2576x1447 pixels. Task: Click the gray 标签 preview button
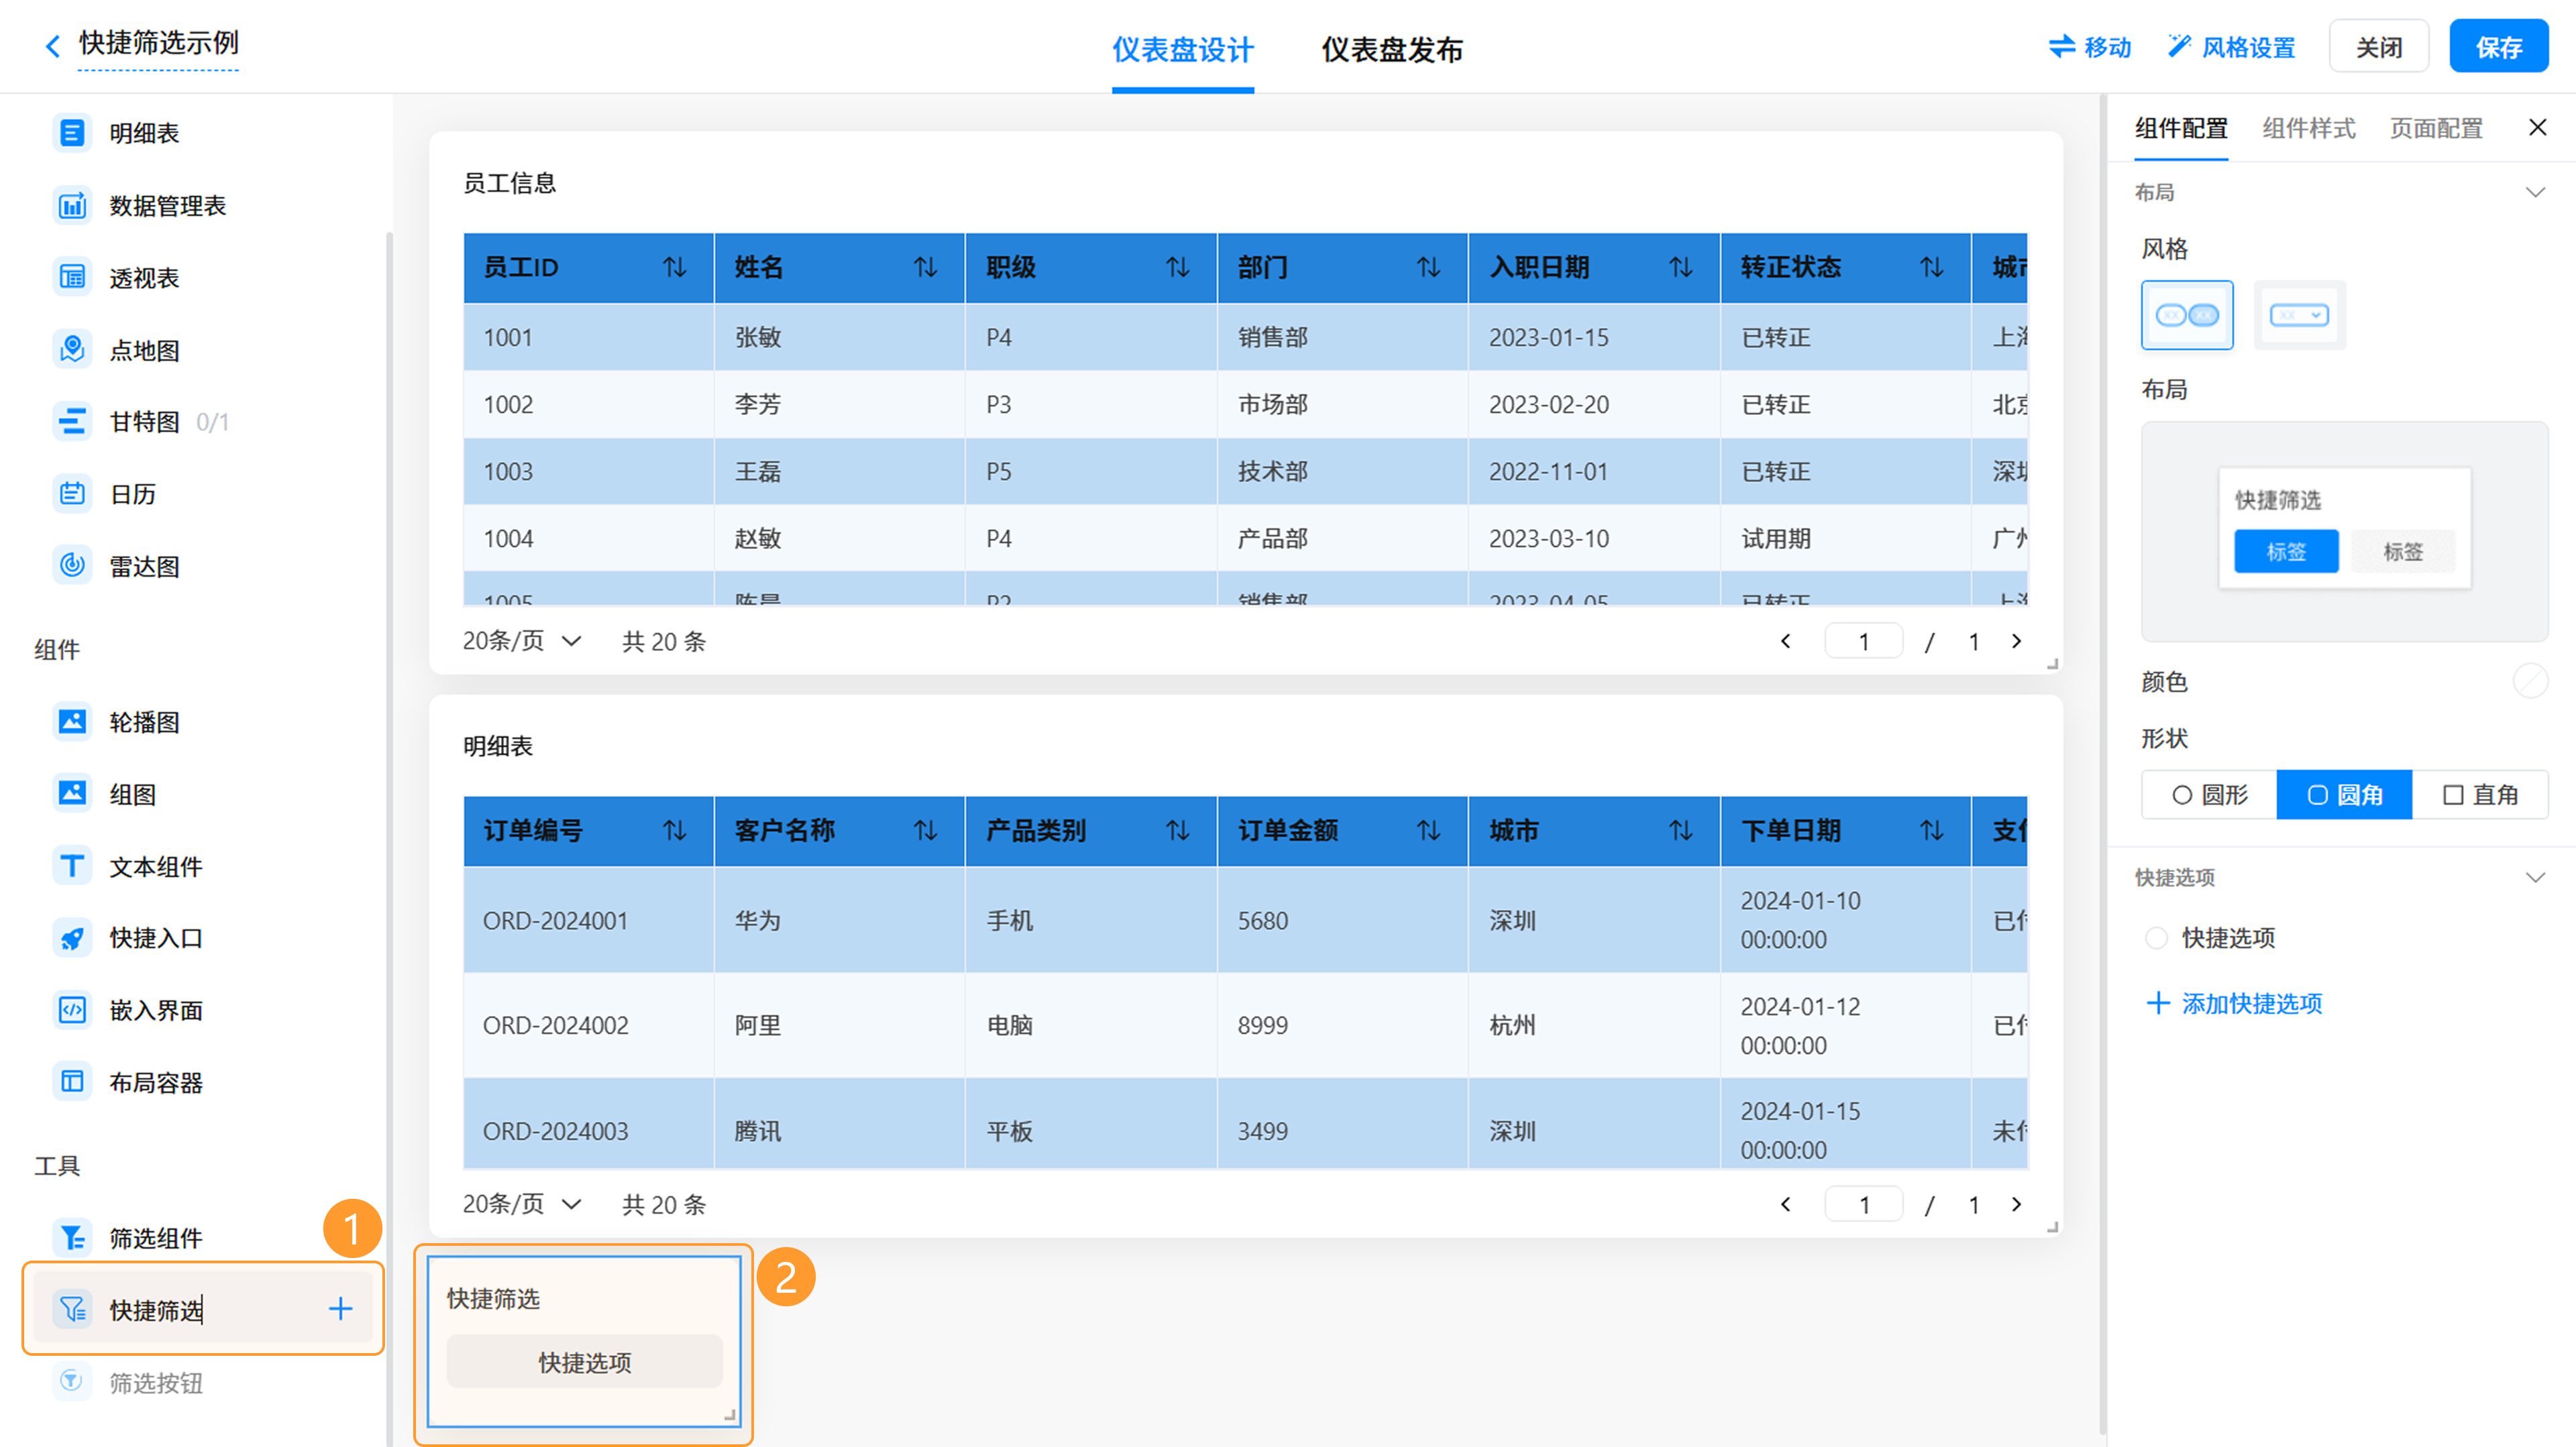click(x=2403, y=552)
